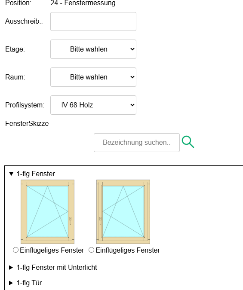Click the green magnifier search icon
Screen dimensions: 243x290
(188, 142)
